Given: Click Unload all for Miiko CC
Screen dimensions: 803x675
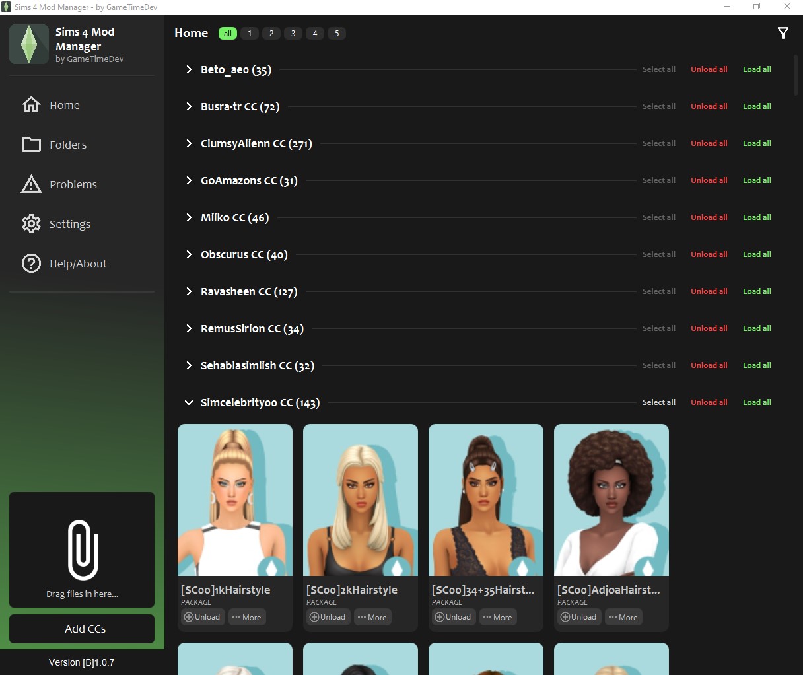Looking at the screenshot, I should pos(709,217).
